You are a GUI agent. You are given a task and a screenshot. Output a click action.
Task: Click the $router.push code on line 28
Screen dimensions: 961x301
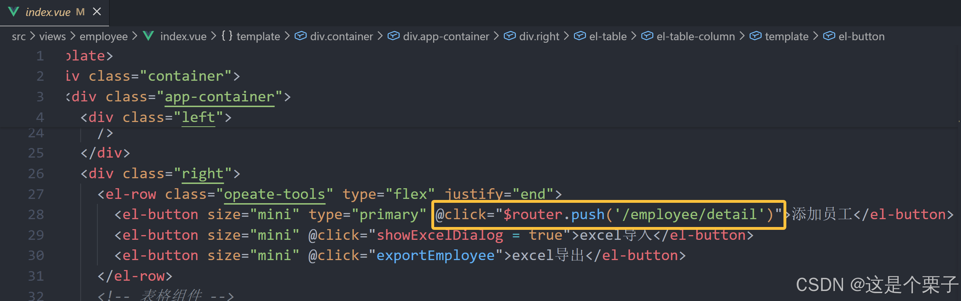tap(554, 215)
